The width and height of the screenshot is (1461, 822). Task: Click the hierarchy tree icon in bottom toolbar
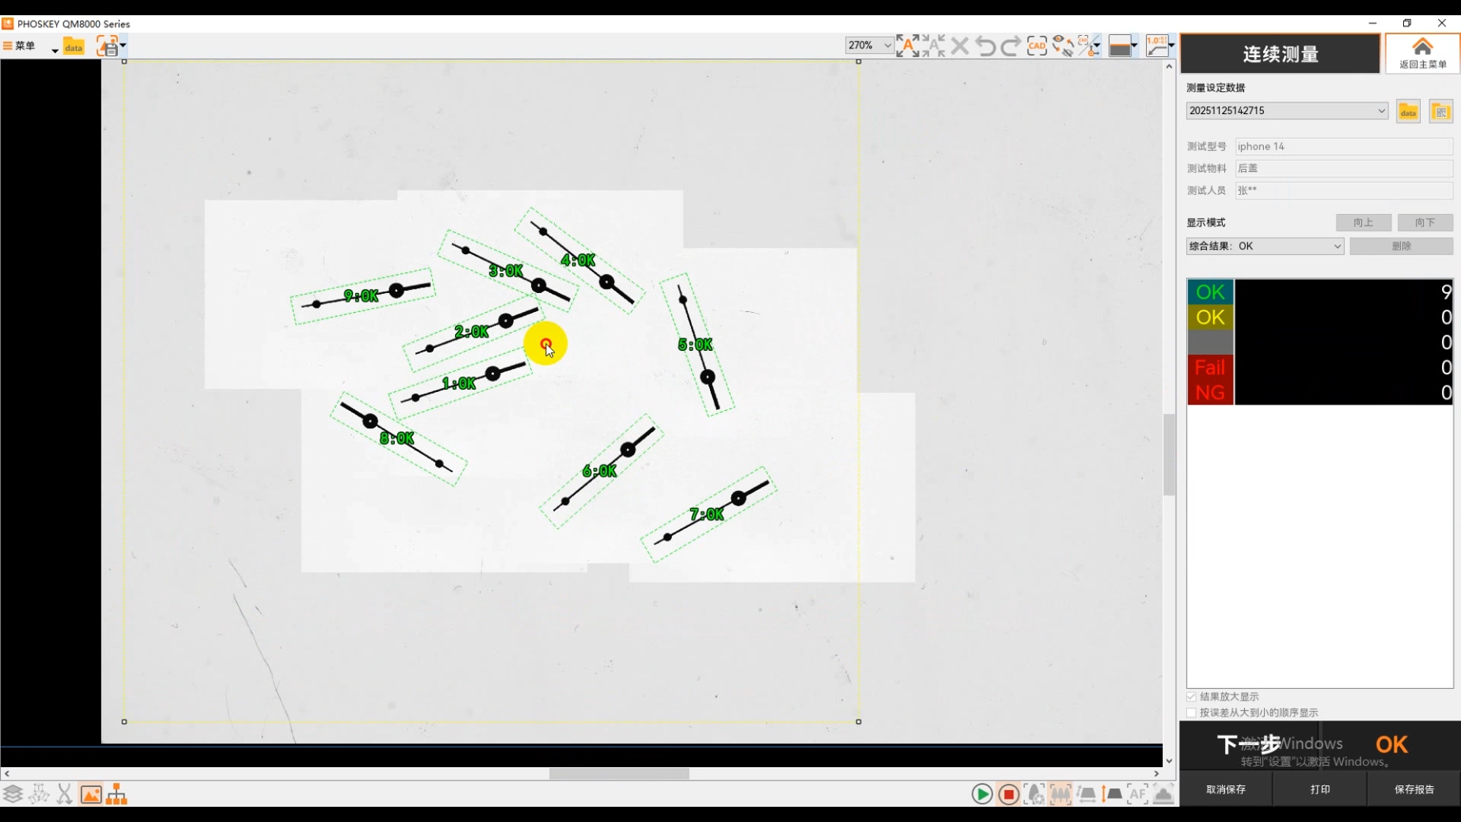click(x=116, y=795)
